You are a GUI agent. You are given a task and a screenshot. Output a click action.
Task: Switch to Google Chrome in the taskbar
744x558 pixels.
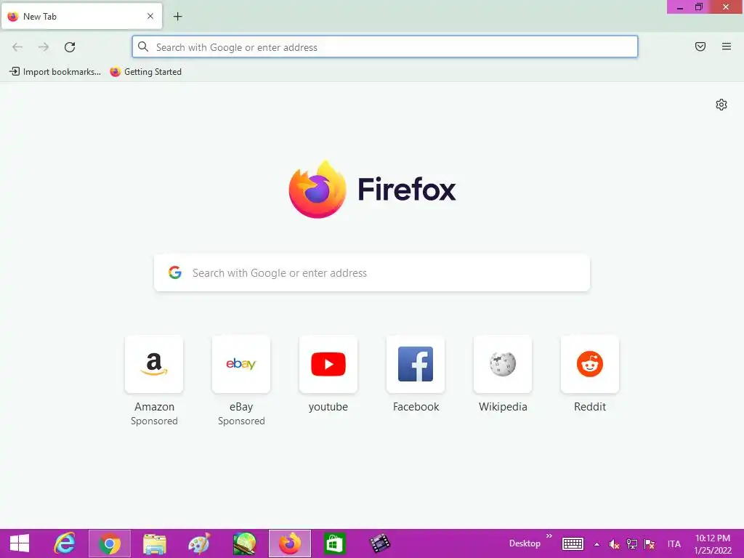coord(110,543)
